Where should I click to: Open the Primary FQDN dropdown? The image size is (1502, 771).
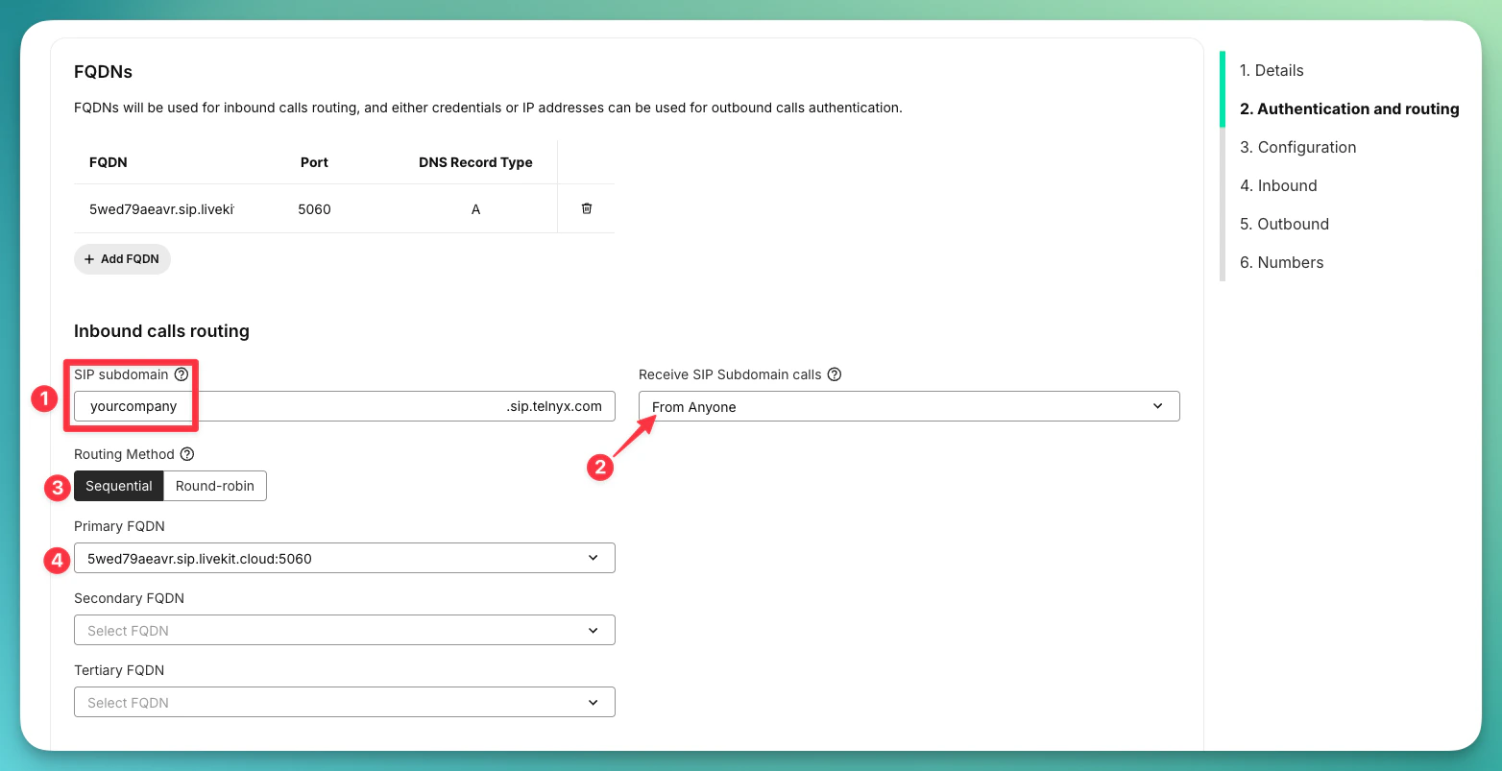pos(344,557)
